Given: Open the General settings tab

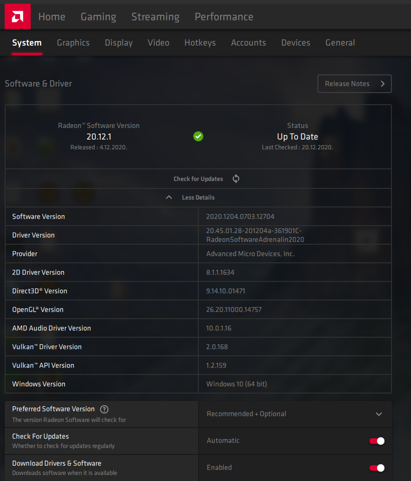Looking at the screenshot, I should pos(340,43).
